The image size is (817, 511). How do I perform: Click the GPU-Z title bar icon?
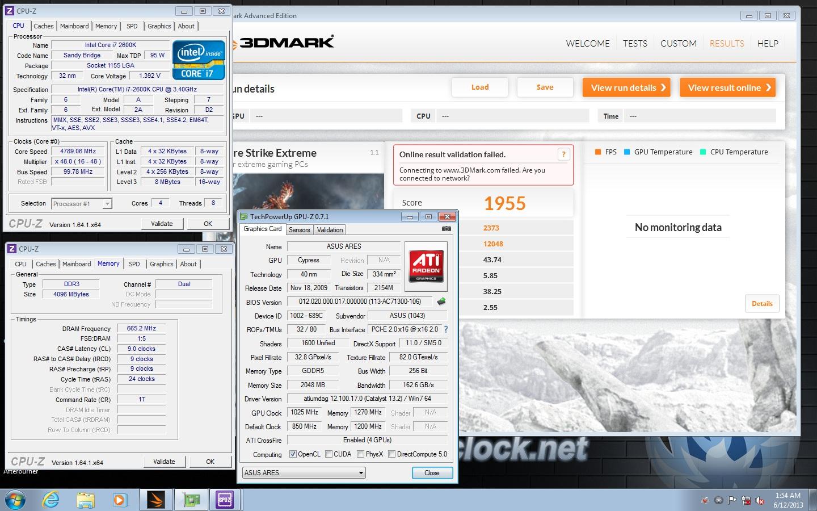click(244, 216)
